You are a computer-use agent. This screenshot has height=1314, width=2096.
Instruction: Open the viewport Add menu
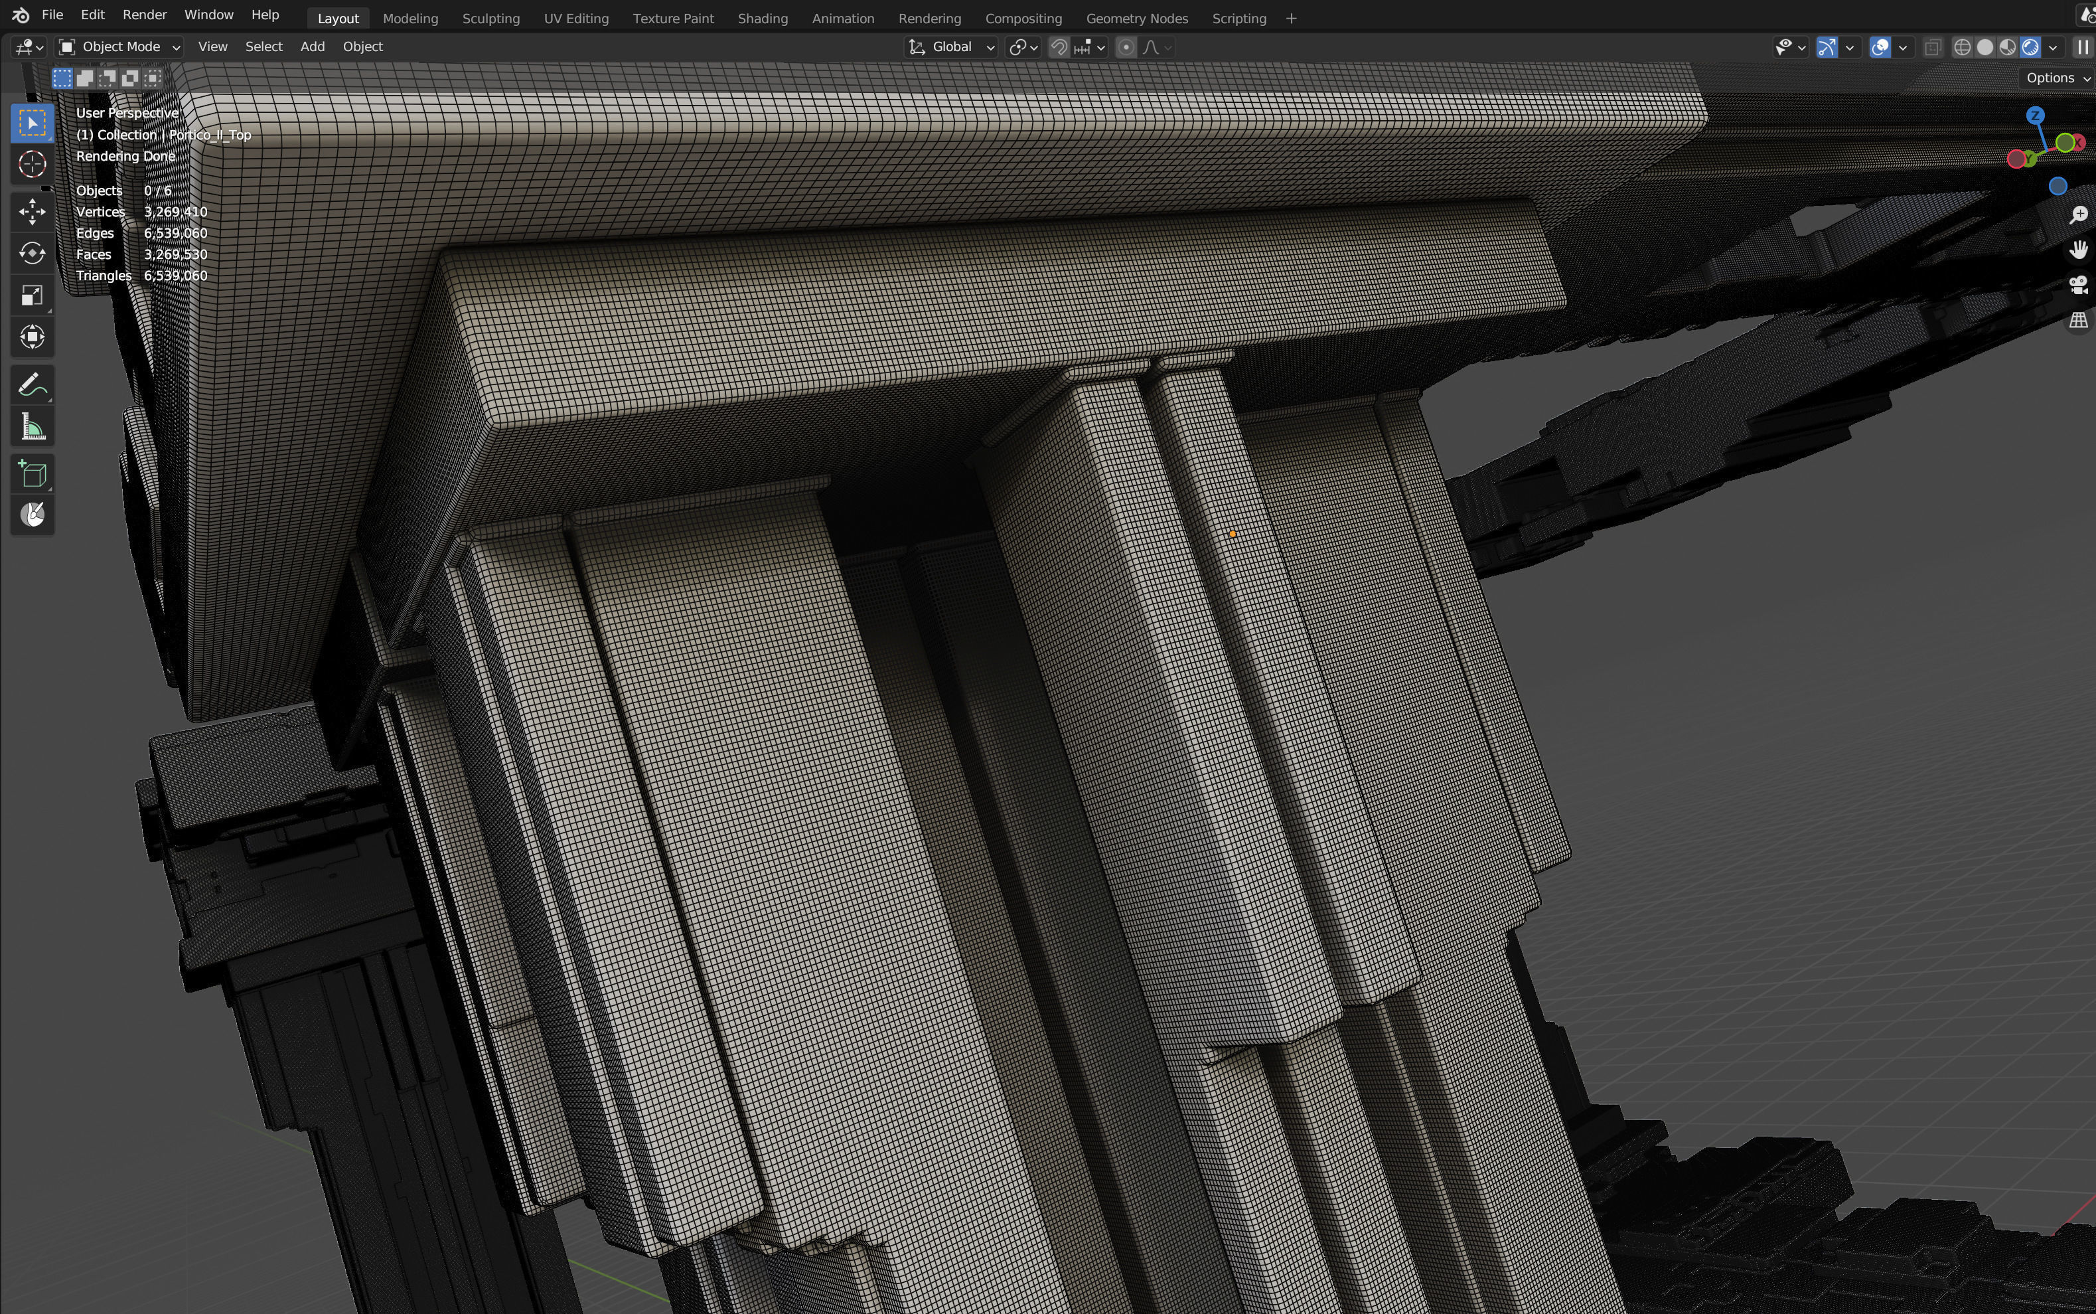click(312, 47)
